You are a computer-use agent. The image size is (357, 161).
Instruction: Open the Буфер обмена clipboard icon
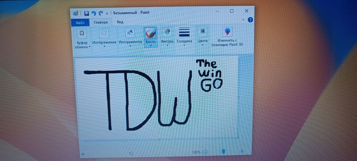(82, 33)
